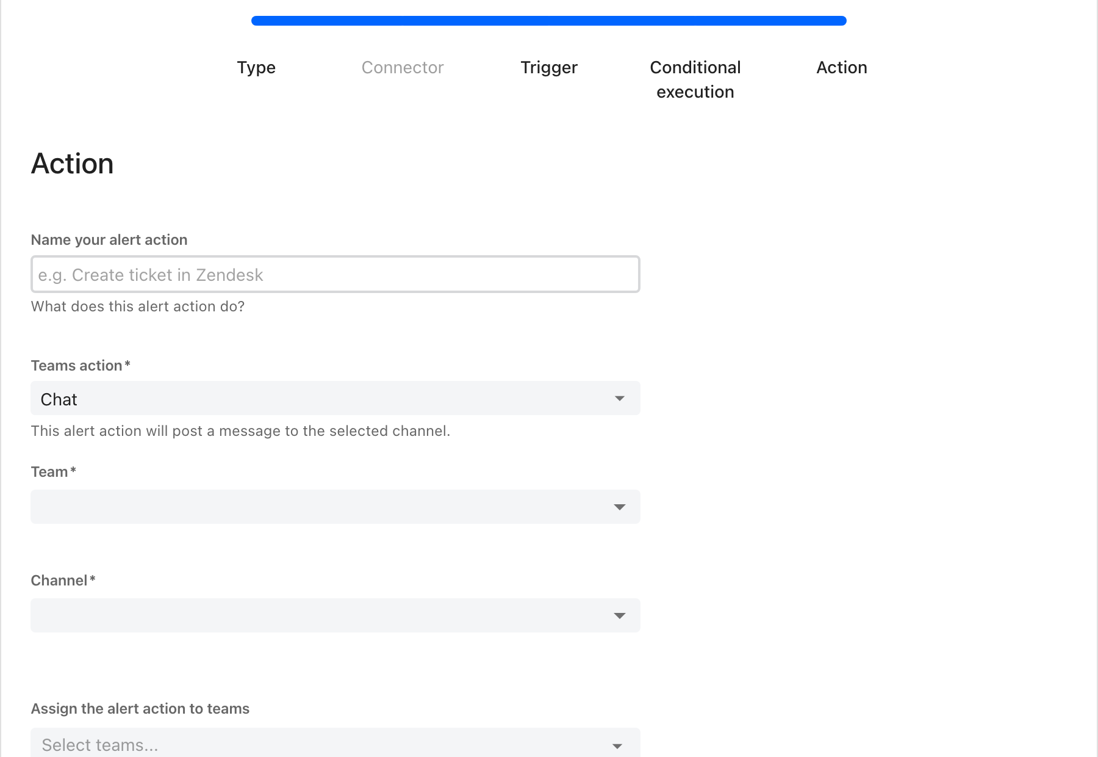Go to the Type step
This screenshot has height=757, width=1098.
coord(256,67)
